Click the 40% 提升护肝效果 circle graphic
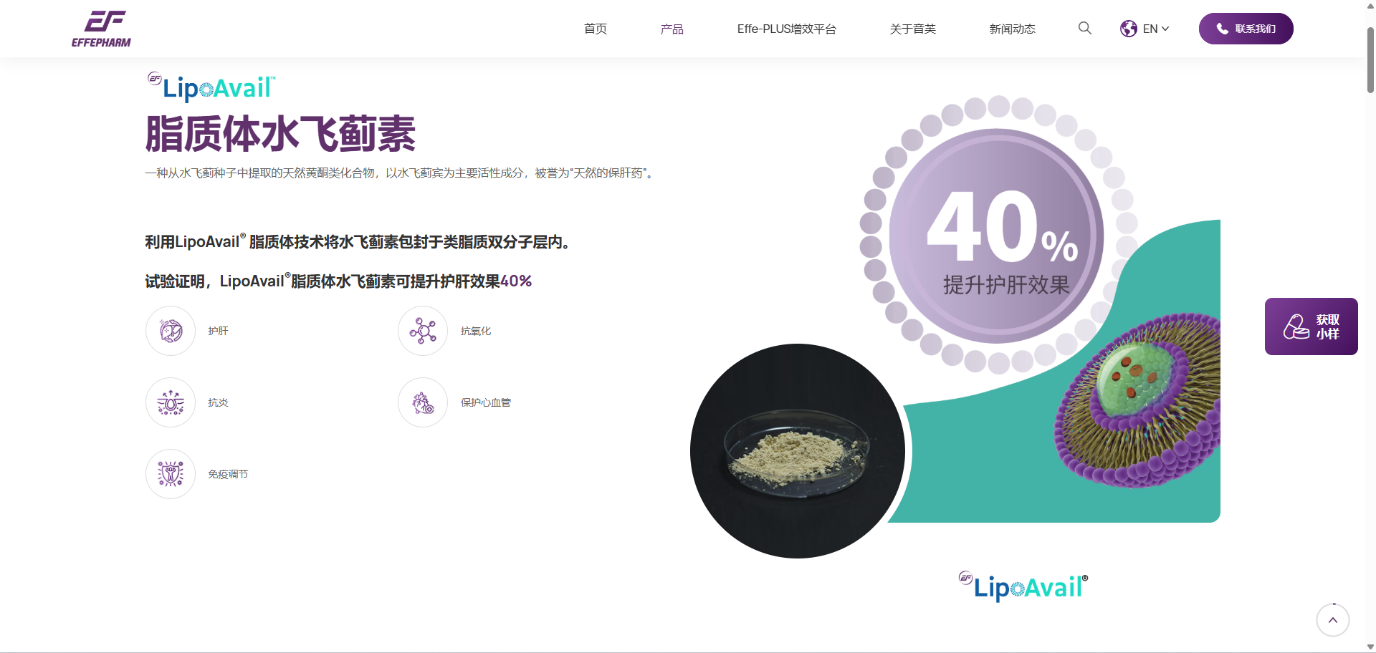 tap(996, 236)
